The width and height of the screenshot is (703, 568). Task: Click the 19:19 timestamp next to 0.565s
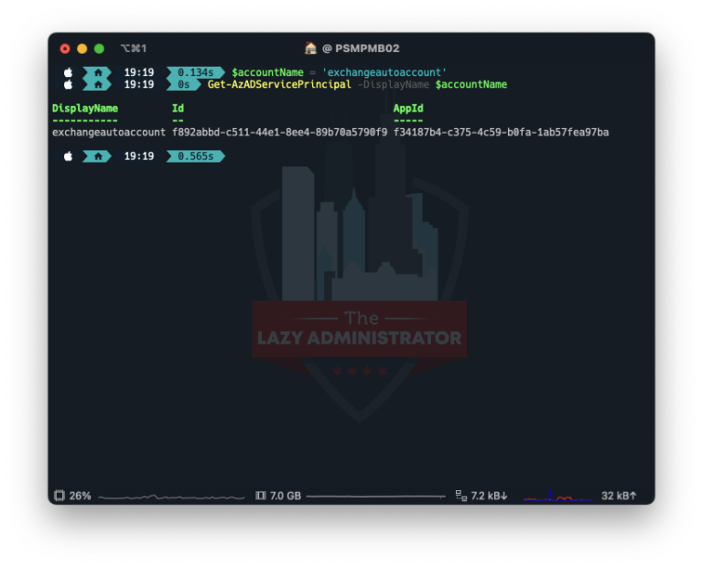pyautogui.click(x=139, y=155)
